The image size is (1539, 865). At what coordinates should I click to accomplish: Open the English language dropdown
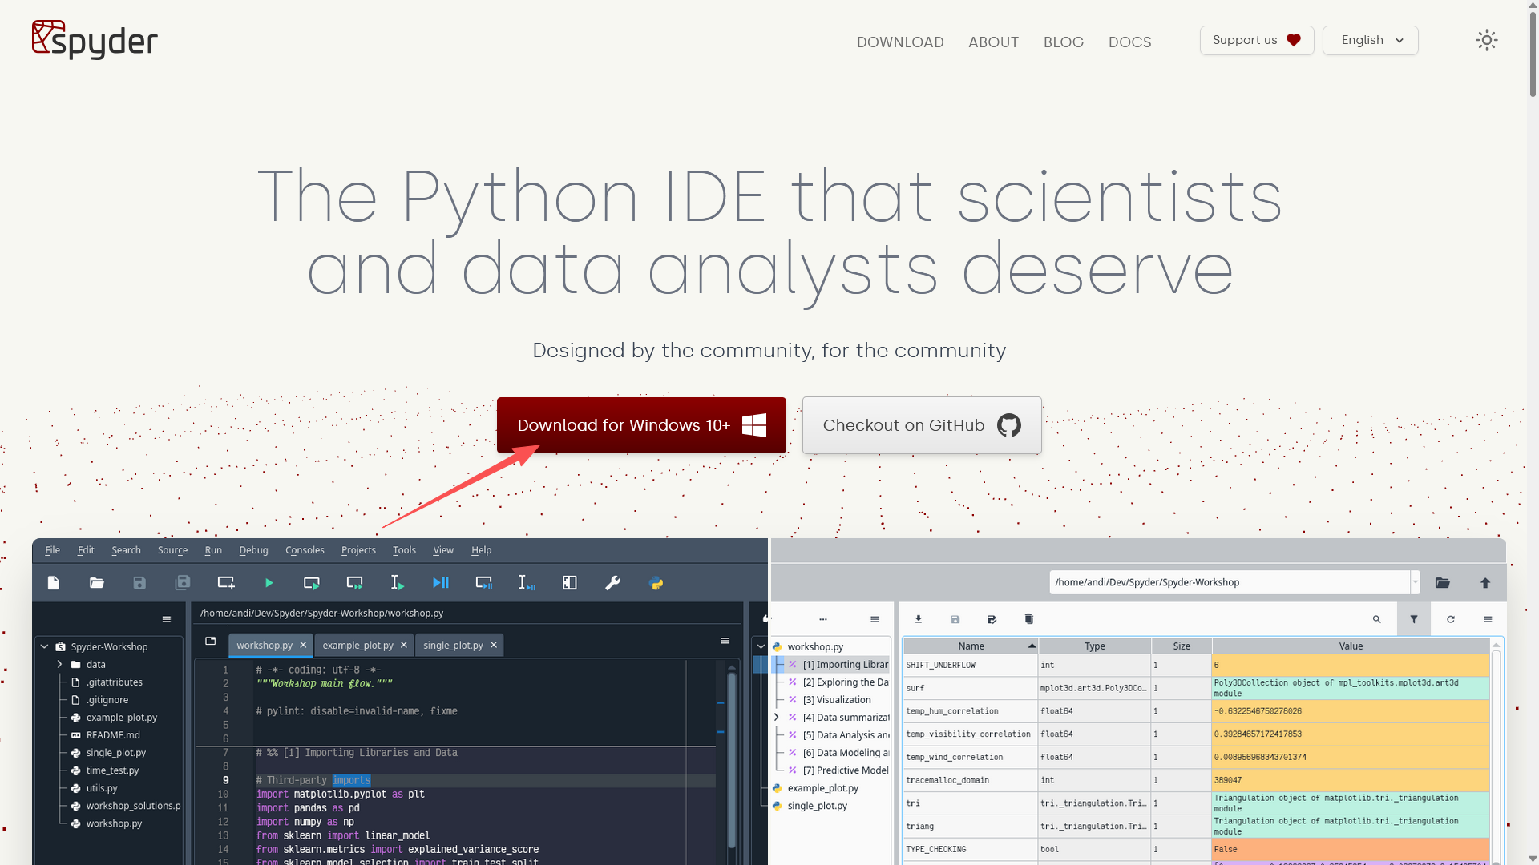(1370, 40)
